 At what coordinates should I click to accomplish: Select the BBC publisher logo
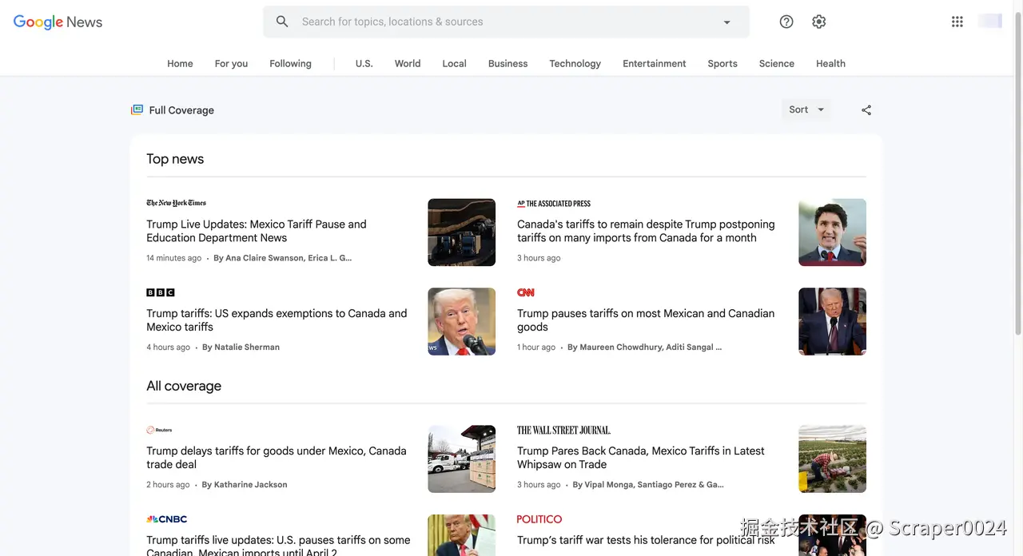(x=160, y=292)
